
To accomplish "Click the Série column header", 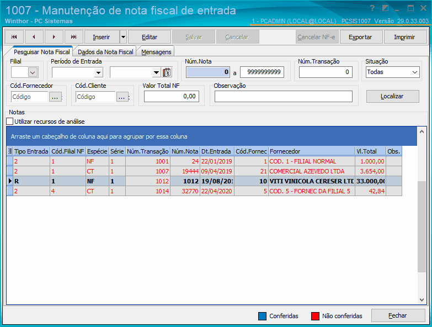I will click(x=117, y=151).
